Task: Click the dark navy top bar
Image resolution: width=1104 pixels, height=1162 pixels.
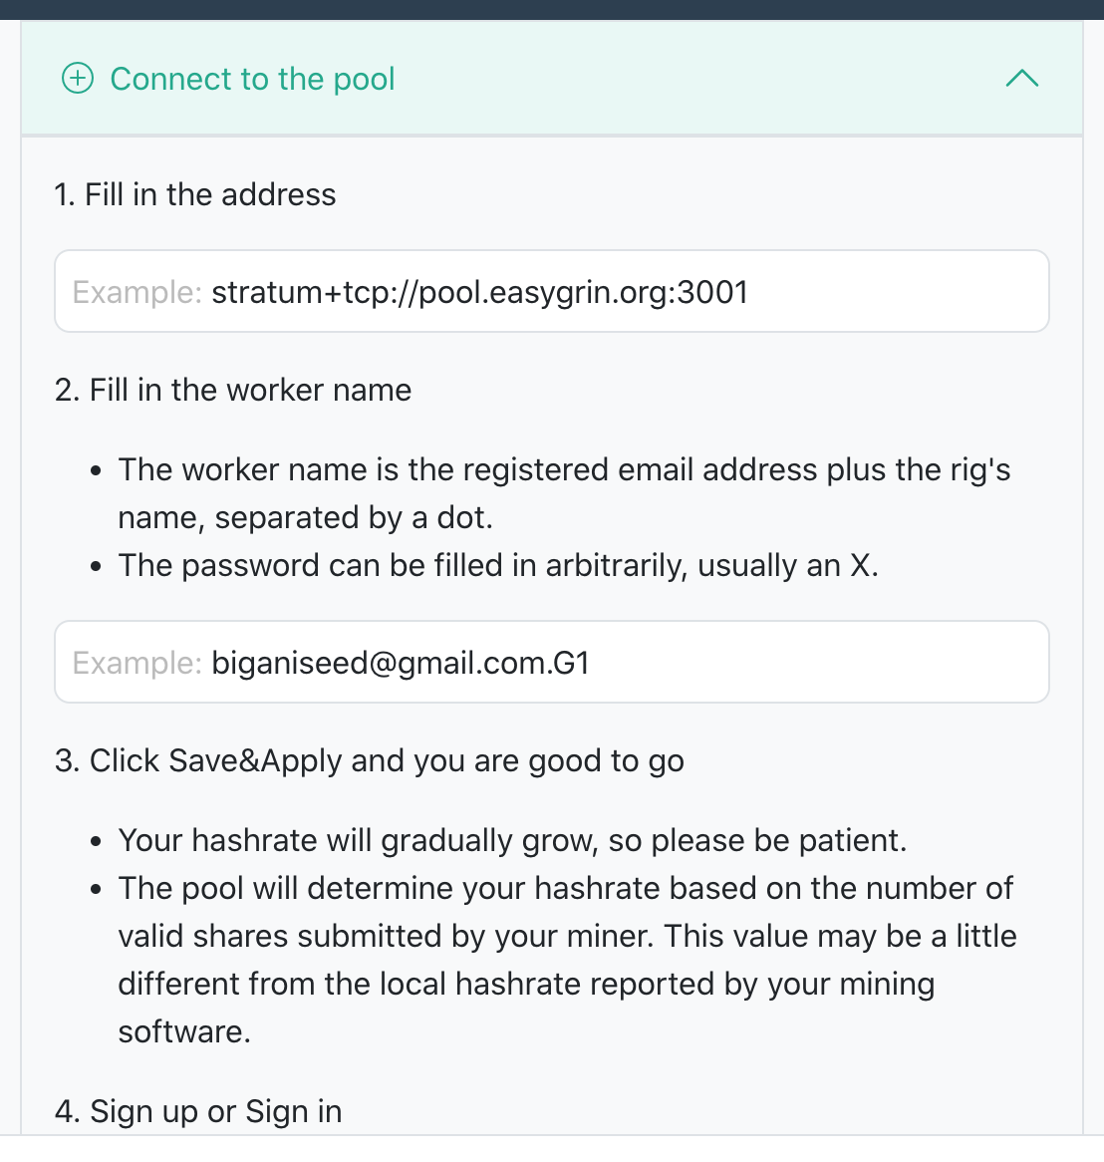Action: pyautogui.click(x=552, y=10)
